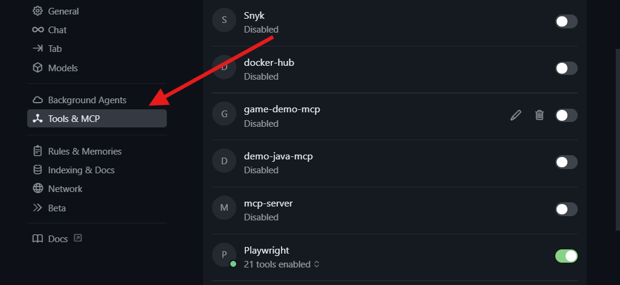Enable the mcp-server toggle
The image size is (620, 285).
pyautogui.click(x=566, y=209)
